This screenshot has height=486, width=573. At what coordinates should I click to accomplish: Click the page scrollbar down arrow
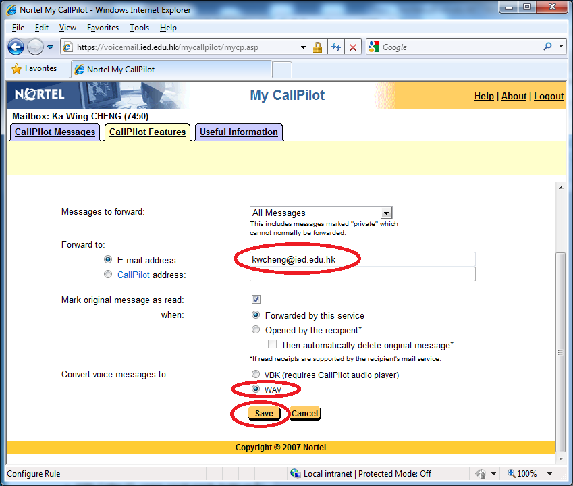(x=561, y=458)
